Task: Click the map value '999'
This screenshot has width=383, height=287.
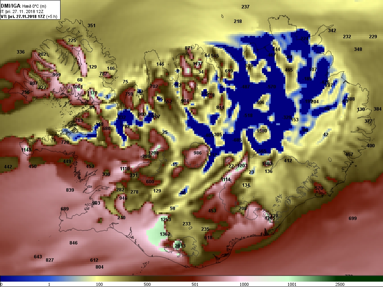Action: [56, 75]
